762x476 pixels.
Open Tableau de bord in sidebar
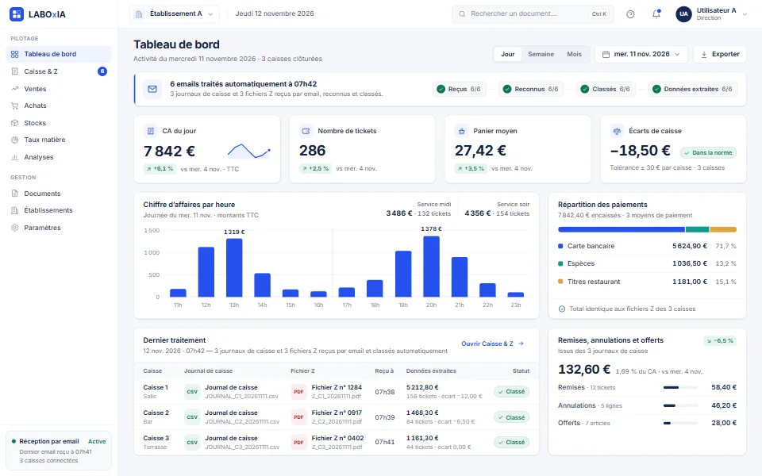[59, 54]
